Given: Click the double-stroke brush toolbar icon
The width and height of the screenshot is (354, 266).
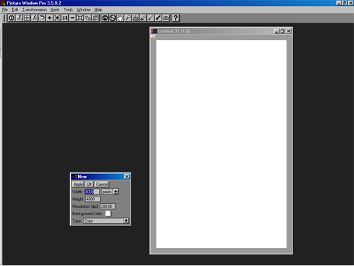Looking at the screenshot, I should [x=143, y=18].
